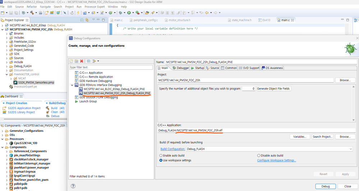359x191 pixels.
Task: Click the Collapse All icon in Debug Configurations
Action: pos(89,61)
